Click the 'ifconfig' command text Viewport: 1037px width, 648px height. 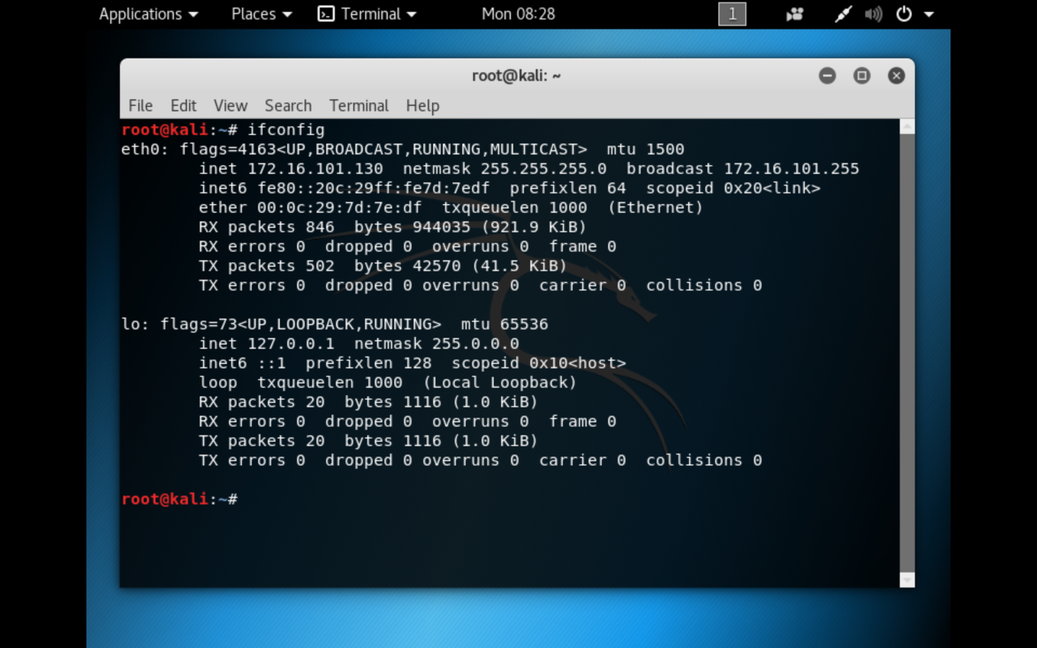coord(286,130)
